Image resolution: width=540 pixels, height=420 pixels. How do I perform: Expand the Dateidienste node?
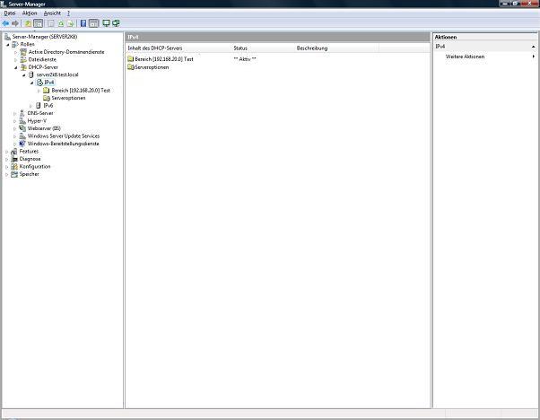pos(16,59)
